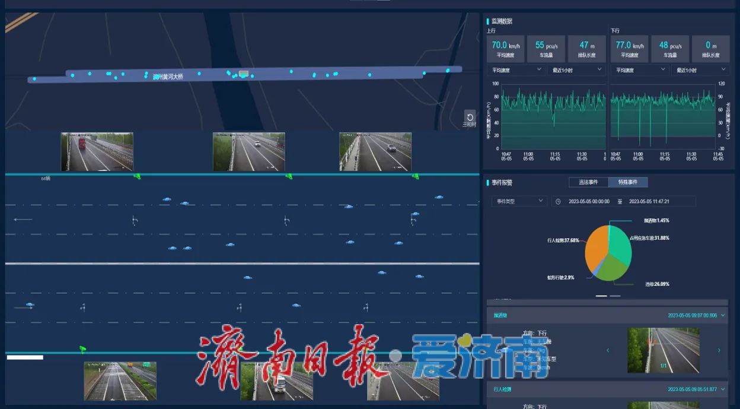Viewport: 740px width, 409px height.
Task: Click the green camera marker on the bottom roadside line
Action: [x=82, y=349]
